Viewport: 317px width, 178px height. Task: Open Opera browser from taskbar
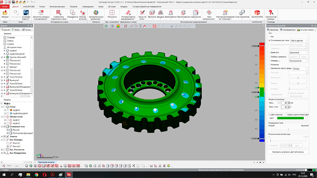pyautogui.click(x=44, y=175)
